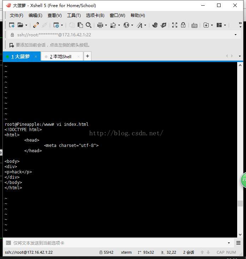
Task: Click terminal scrollbar down arrow
Action: pos(240,235)
